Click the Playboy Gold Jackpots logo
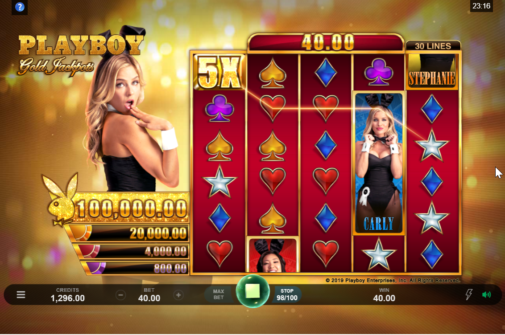505x335 pixels. pos(80,54)
